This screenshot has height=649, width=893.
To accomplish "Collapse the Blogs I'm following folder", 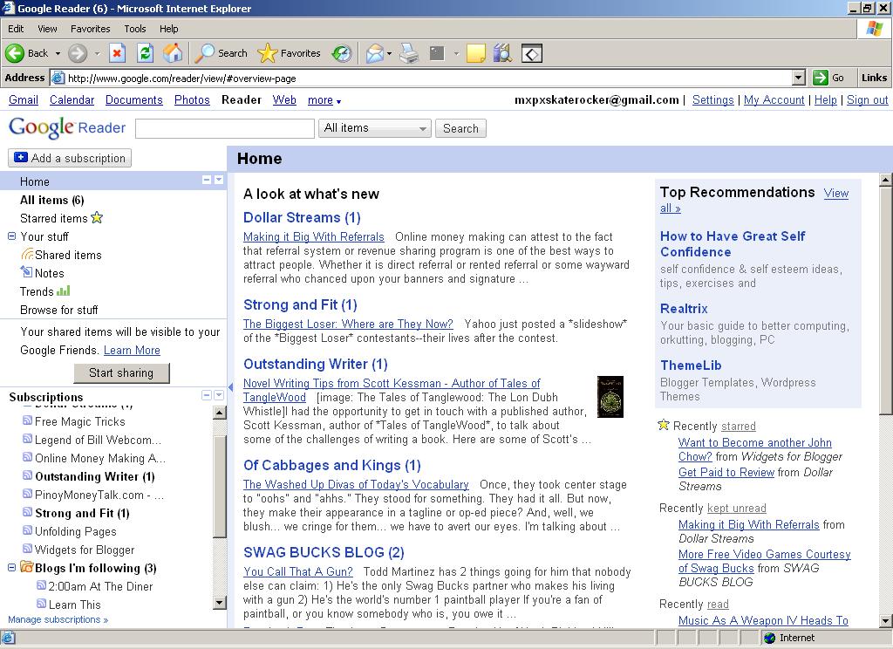I will point(11,568).
